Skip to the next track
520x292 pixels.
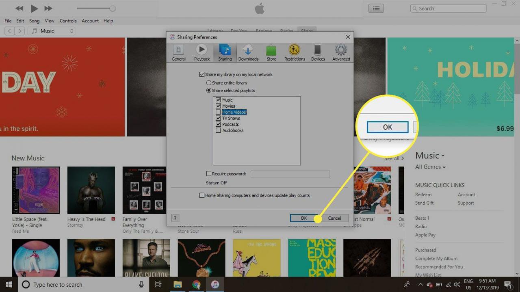[x=48, y=9]
